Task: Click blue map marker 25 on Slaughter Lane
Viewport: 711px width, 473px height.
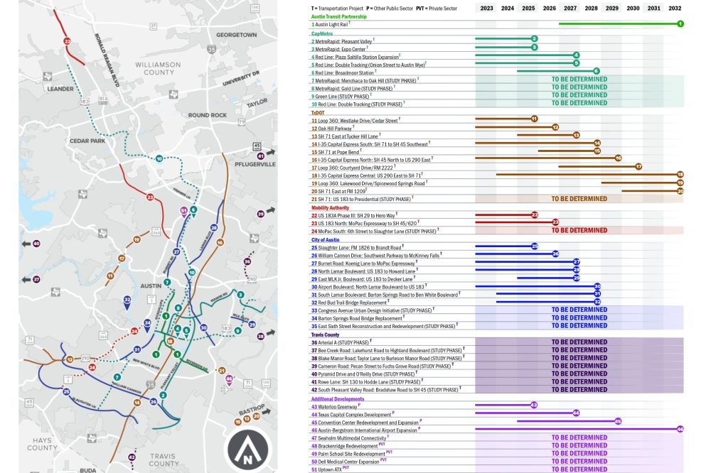Action: [66, 391]
